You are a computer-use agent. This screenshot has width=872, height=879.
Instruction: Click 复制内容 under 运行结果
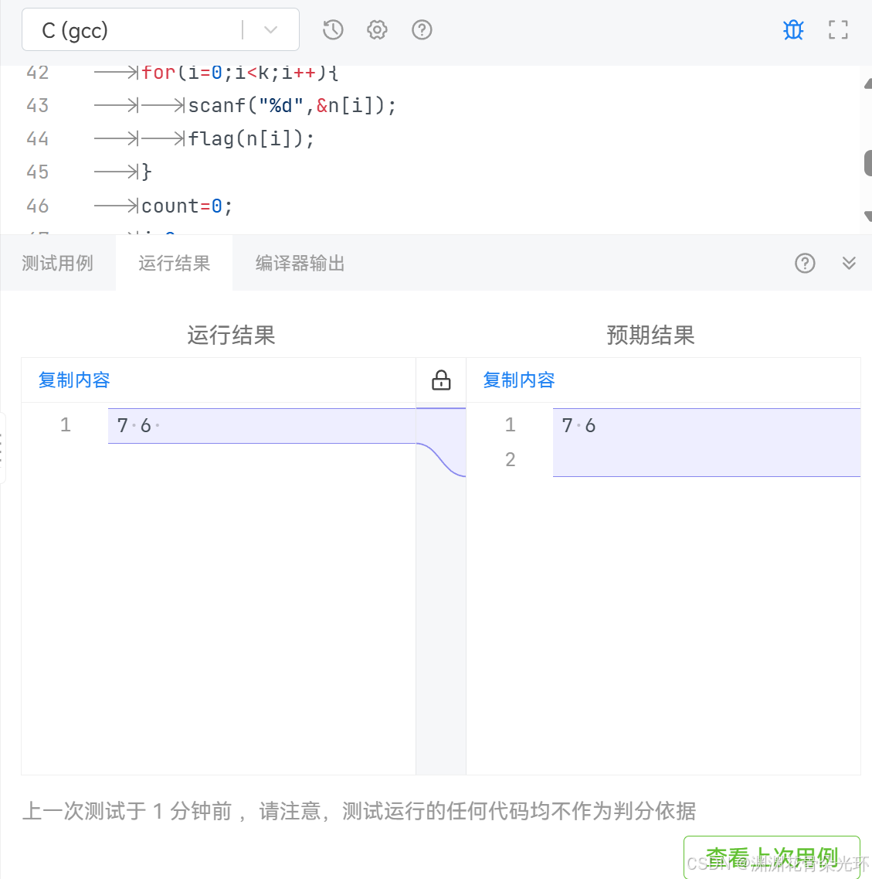[73, 380]
